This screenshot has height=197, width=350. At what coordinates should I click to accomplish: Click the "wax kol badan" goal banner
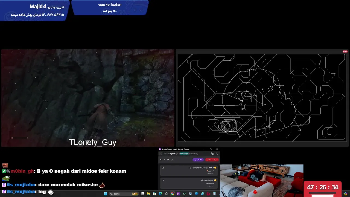click(110, 8)
